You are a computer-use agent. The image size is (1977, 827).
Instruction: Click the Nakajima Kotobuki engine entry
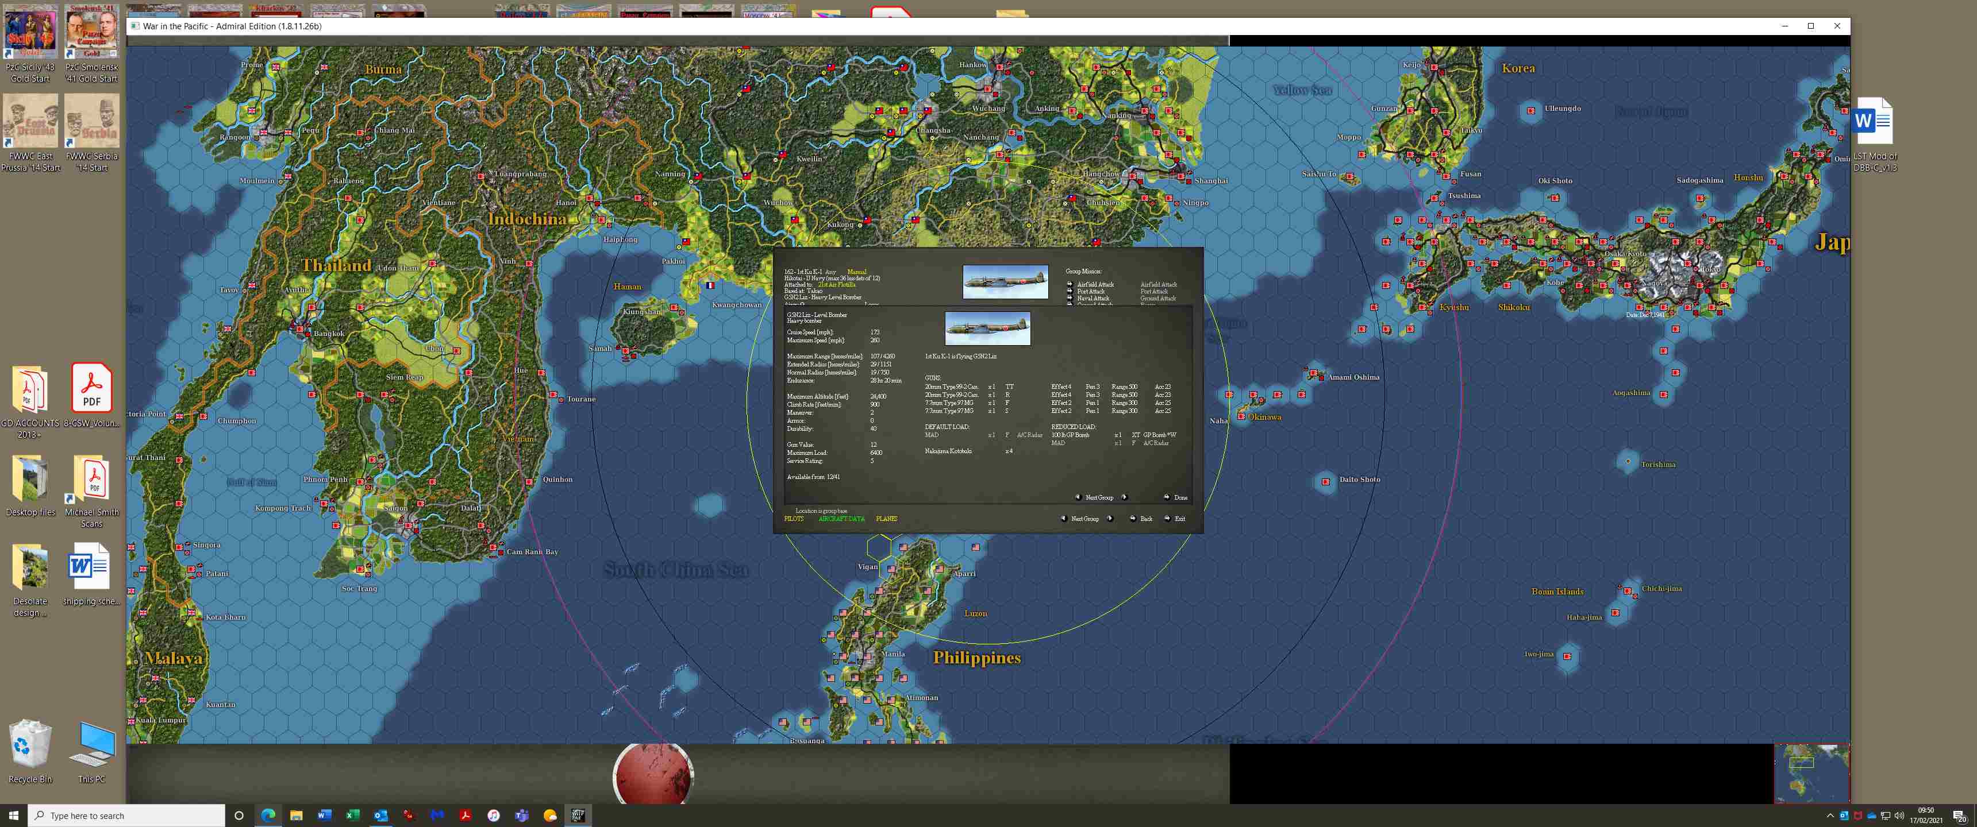[x=949, y=451]
